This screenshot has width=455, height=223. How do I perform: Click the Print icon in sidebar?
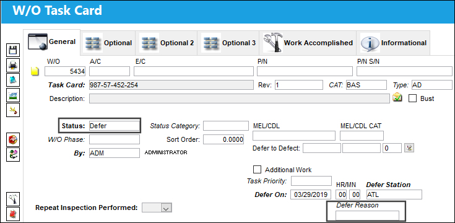[13, 65]
